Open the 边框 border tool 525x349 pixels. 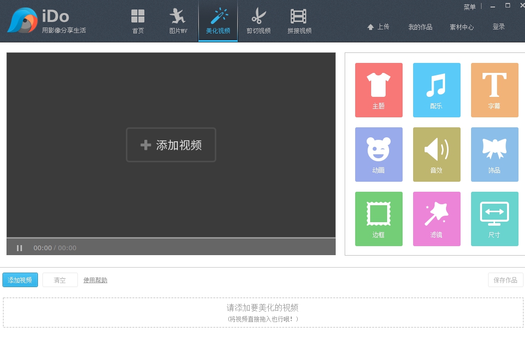(379, 219)
